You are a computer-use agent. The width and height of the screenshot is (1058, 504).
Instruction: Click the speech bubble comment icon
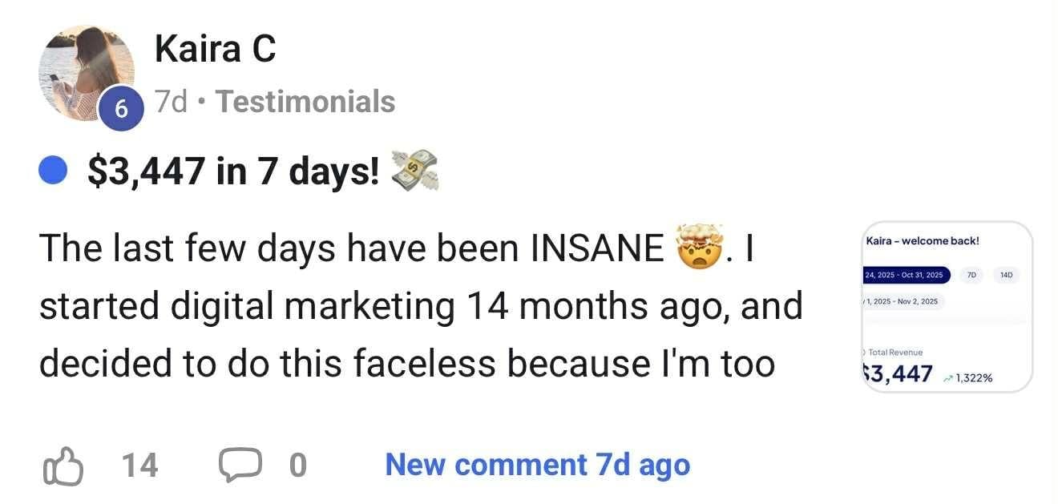[238, 466]
